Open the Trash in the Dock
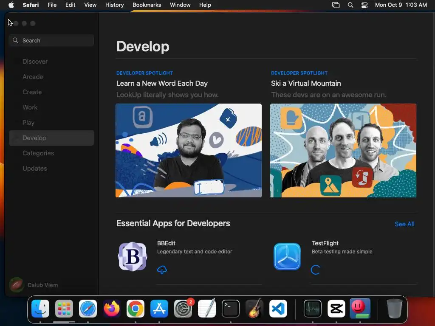Viewport: 435px width, 326px height. [x=395, y=308]
